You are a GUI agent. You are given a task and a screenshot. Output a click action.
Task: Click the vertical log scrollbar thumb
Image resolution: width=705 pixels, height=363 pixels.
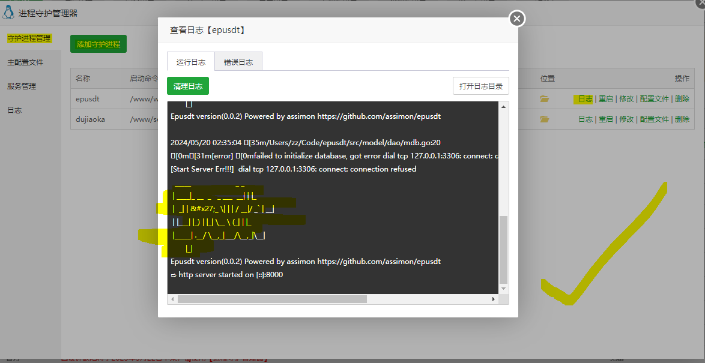point(504,249)
